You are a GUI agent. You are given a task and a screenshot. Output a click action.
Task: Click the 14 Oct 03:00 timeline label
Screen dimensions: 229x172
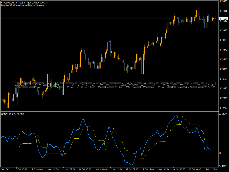coord(163,169)
